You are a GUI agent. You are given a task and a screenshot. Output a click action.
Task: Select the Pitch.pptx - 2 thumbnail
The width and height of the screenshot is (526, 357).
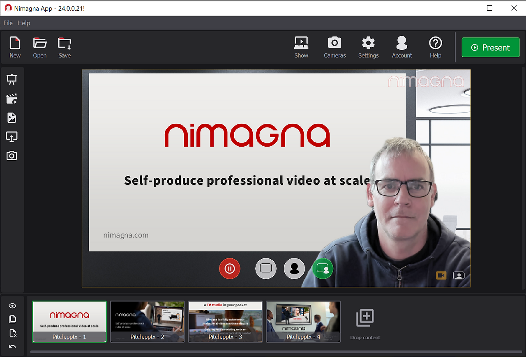click(148, 322)
